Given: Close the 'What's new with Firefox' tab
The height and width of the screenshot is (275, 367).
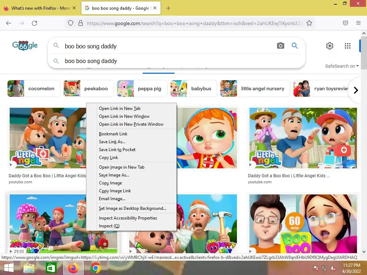Looking at the screenshot, I should 74,8.
